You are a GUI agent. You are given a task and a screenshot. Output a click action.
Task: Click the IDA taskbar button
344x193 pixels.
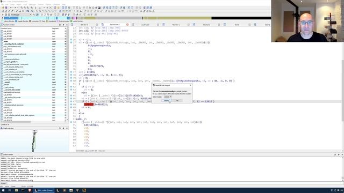coord(44,190)
